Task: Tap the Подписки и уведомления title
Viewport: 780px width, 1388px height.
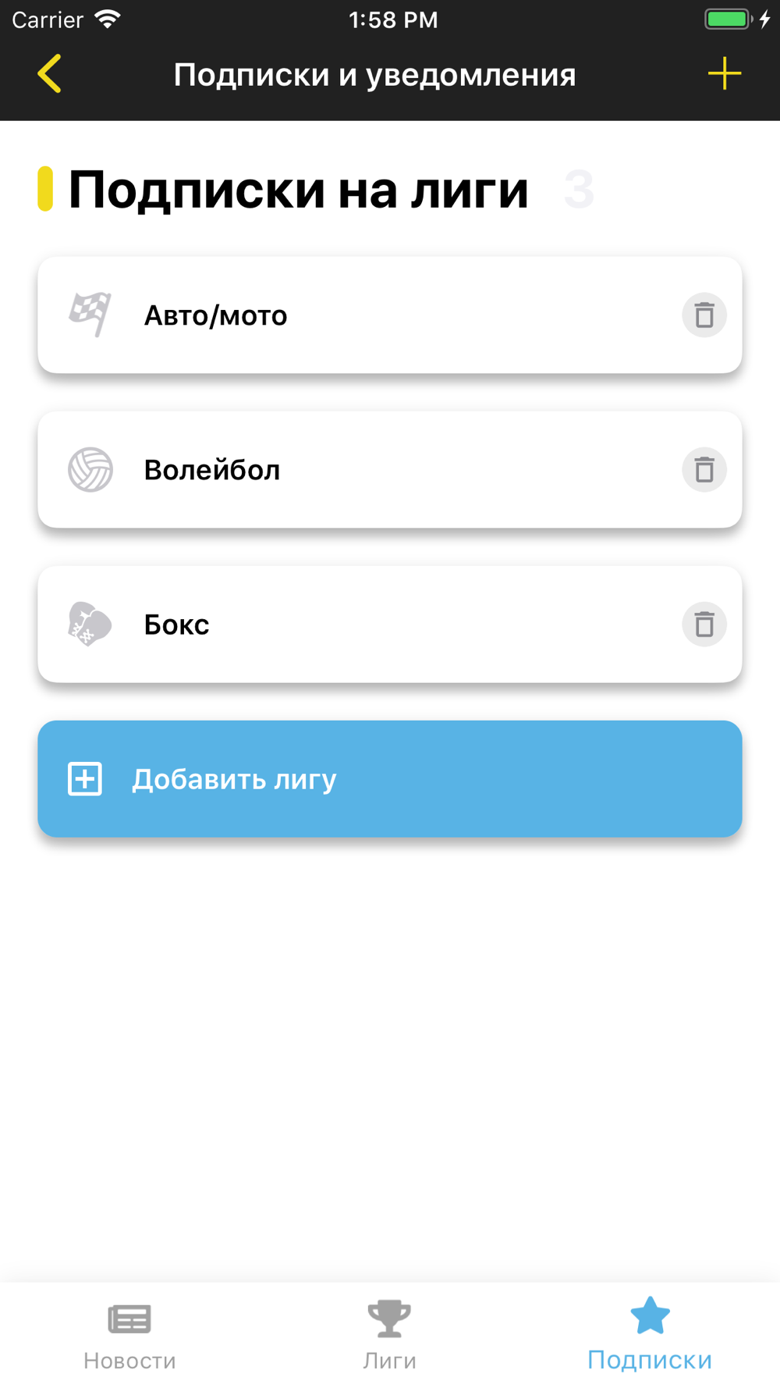Action: 374,75
